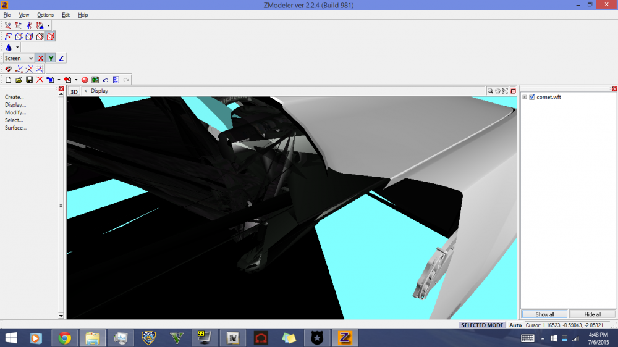
Task: Open the Edit menu
Action: click(66, 15)
